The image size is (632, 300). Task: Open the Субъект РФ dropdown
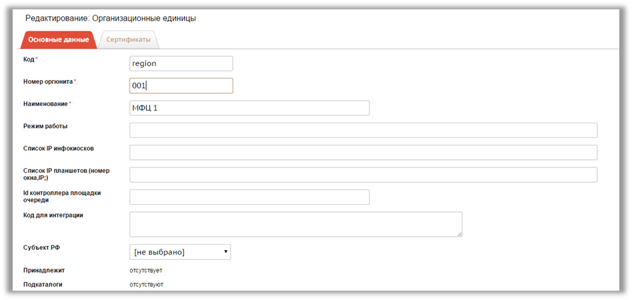pyautogui.click(x=180, y=252)
